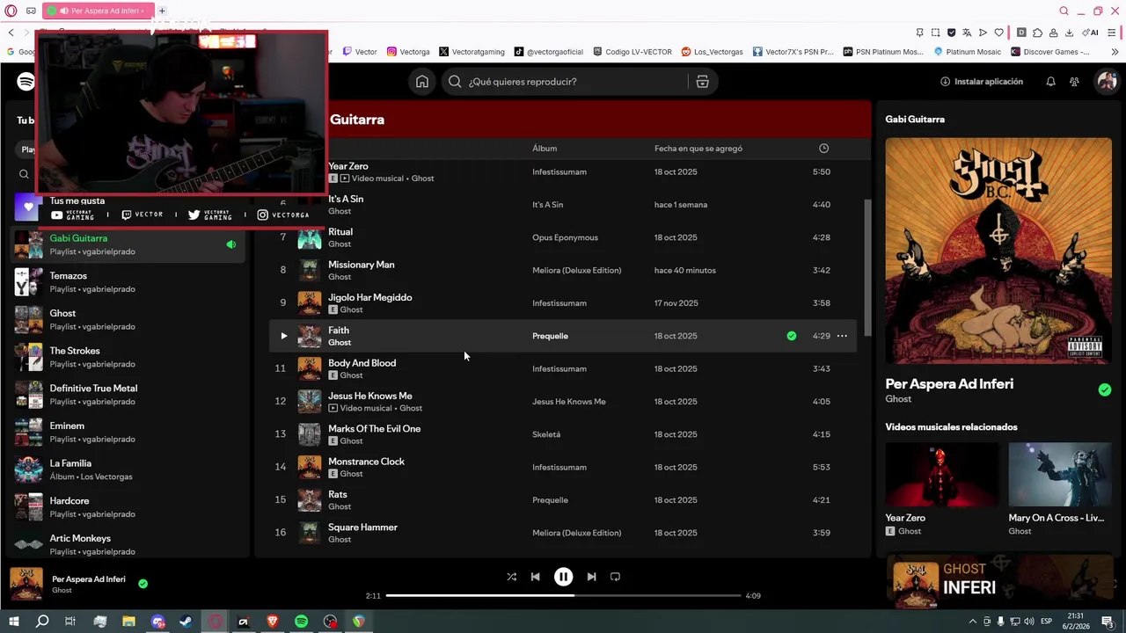
Task: Open the friends activity icon
Action: tap(1074, 82)
